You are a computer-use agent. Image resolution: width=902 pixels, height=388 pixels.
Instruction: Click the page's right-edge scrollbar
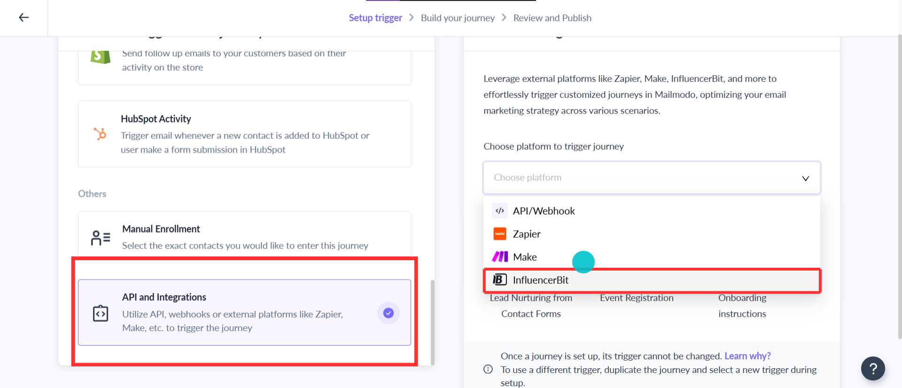[900, 186]
